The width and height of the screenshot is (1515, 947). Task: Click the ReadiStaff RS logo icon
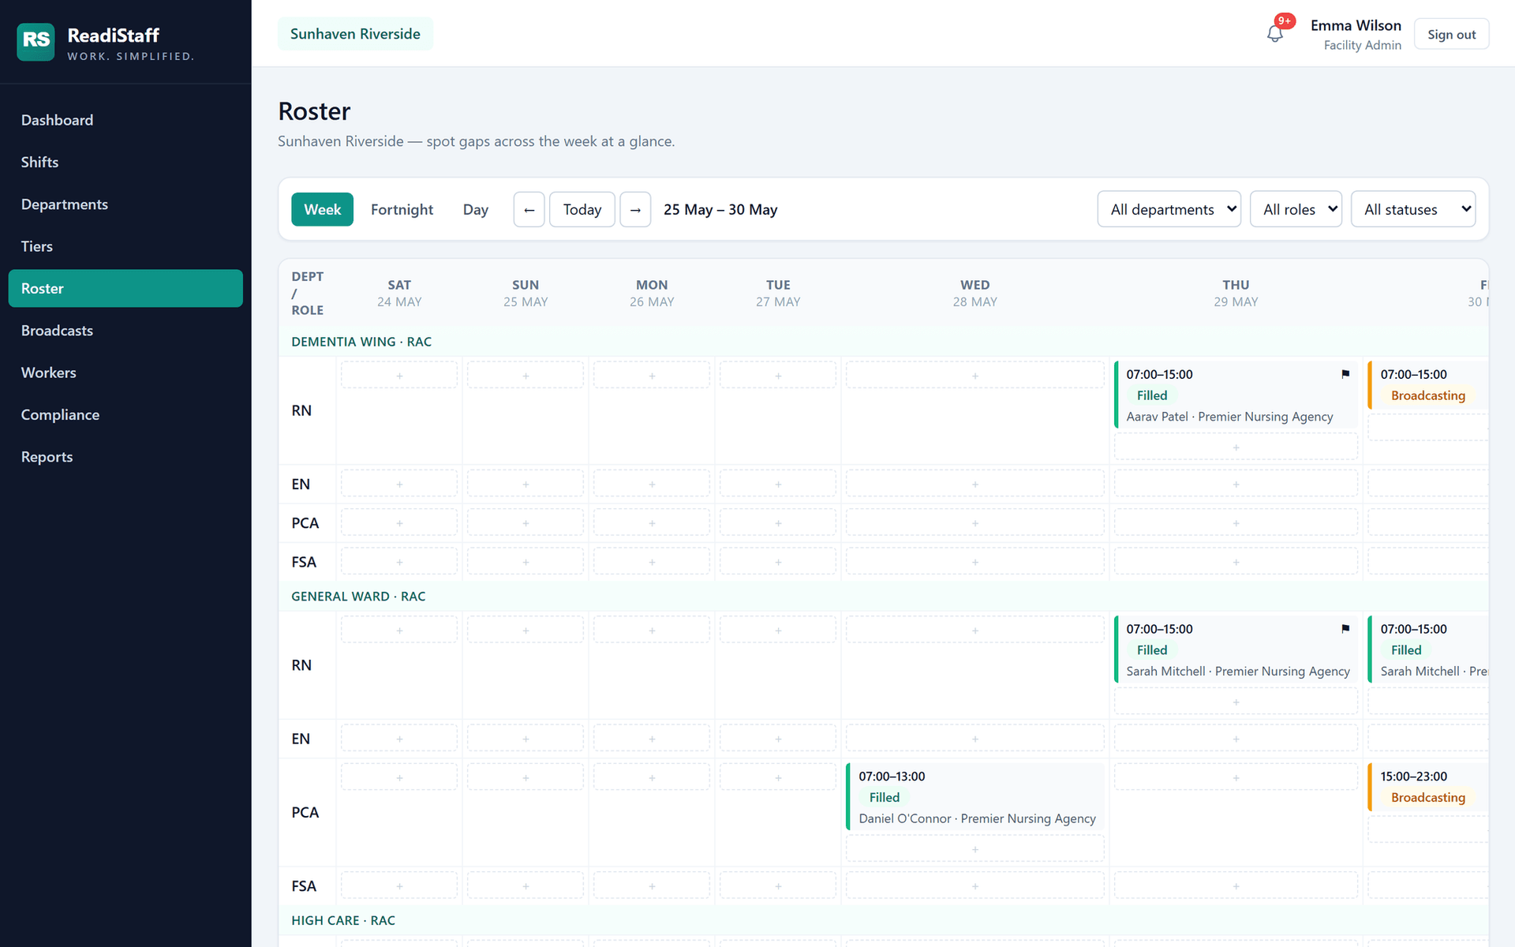(x=36, y=41)
